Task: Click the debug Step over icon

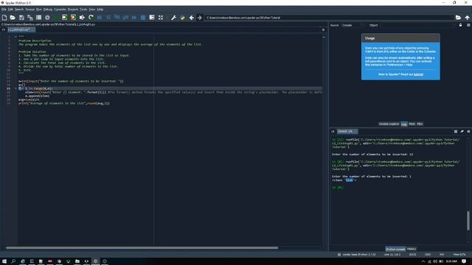Action: pos(108,18)
